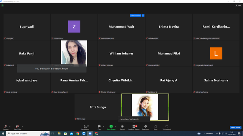Select the orange L avatar tile
The height and width of the screenshot is (136, 243).
coord(216,53)
